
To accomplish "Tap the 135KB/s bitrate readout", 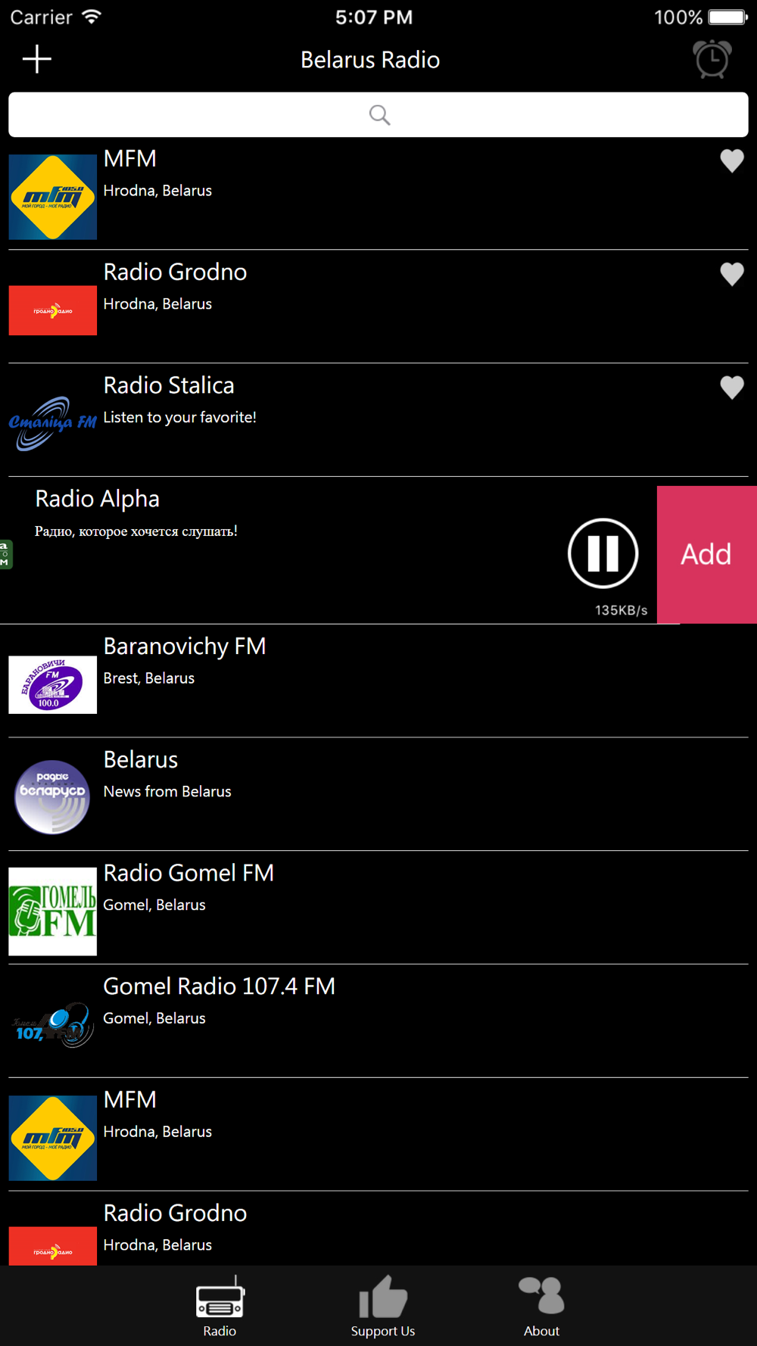I will (x=621, y=610).
